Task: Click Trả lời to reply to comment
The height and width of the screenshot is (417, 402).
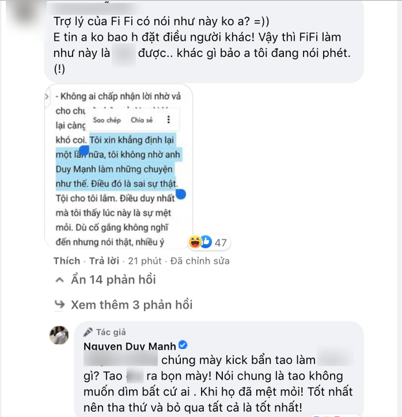Action: 104,261
